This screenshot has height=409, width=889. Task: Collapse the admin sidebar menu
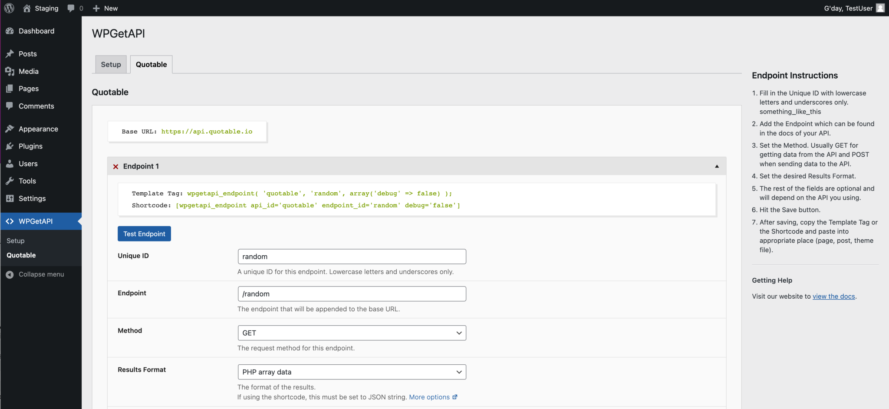click(x=10, y=274)
